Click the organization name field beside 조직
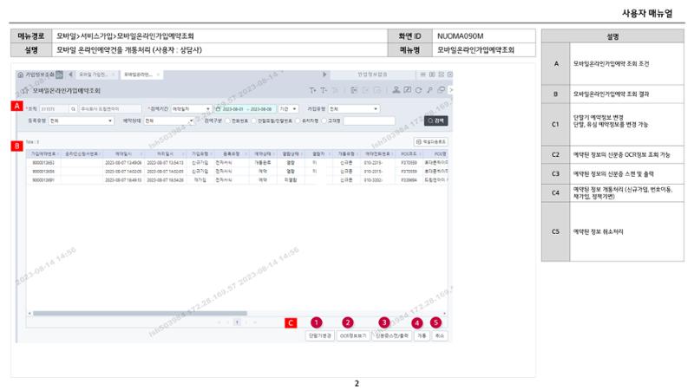This screenshot has height=390, width=694. tap(110, 109)
